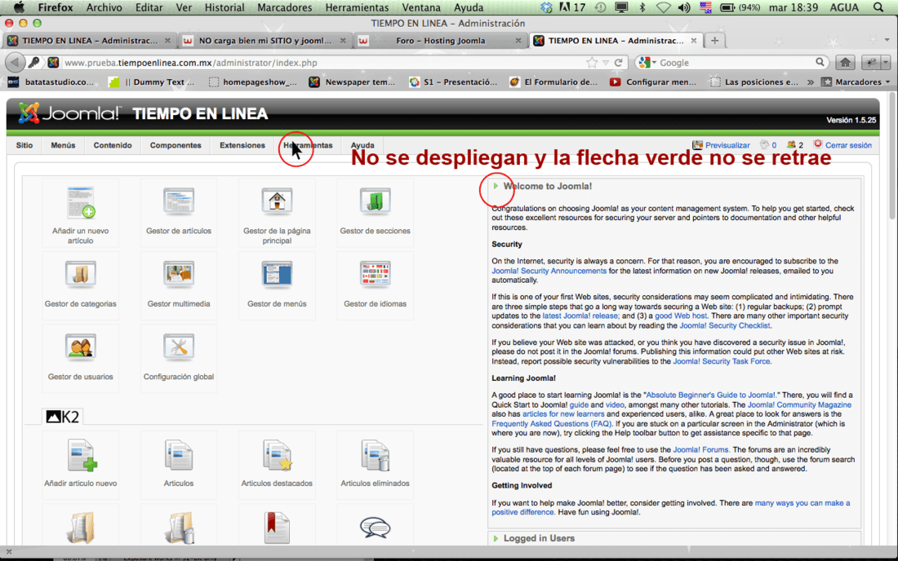
Task: Open Absolute Beginner's Guide to Joomla! link
Action: click(x=711, y=395)
